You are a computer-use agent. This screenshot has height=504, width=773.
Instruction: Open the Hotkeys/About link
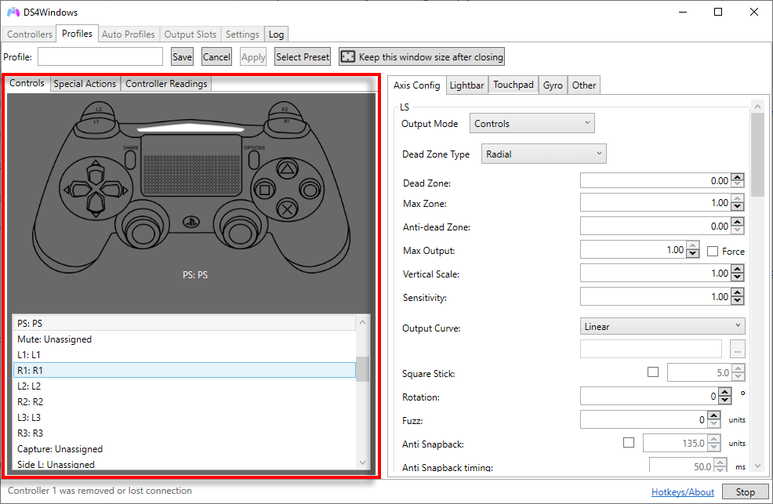pyautogui.click(x=682, y=492)
